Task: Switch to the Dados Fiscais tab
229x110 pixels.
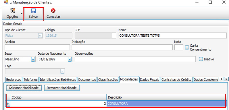Action: pos(150,80)
